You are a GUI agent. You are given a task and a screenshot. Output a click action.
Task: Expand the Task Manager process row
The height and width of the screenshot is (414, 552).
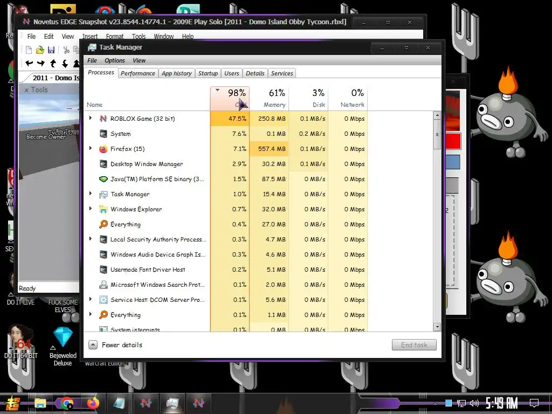coord(91,194)
